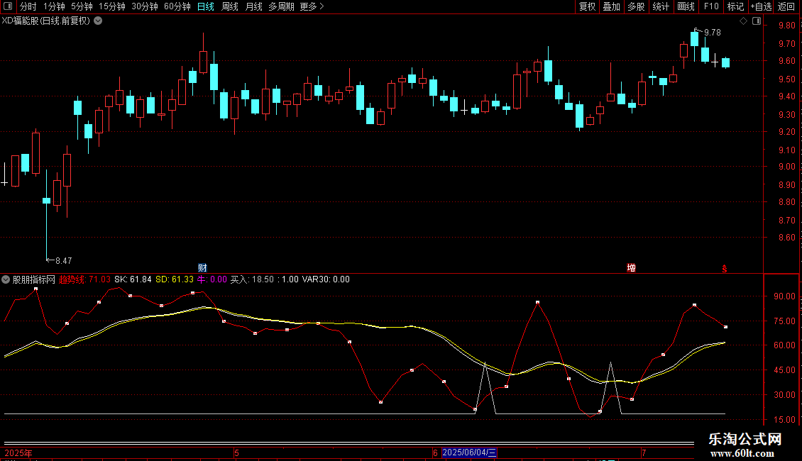
Task: Click the 返回 back button
Action: [786, 6]
